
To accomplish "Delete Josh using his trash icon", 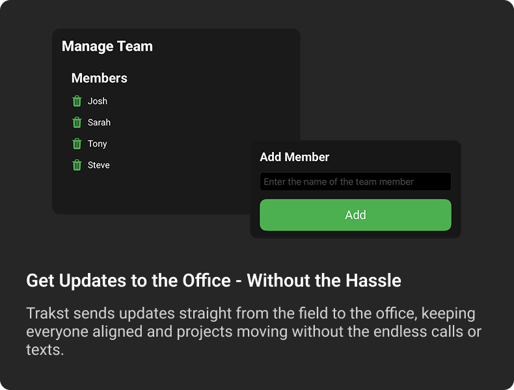I will [77, 101].
